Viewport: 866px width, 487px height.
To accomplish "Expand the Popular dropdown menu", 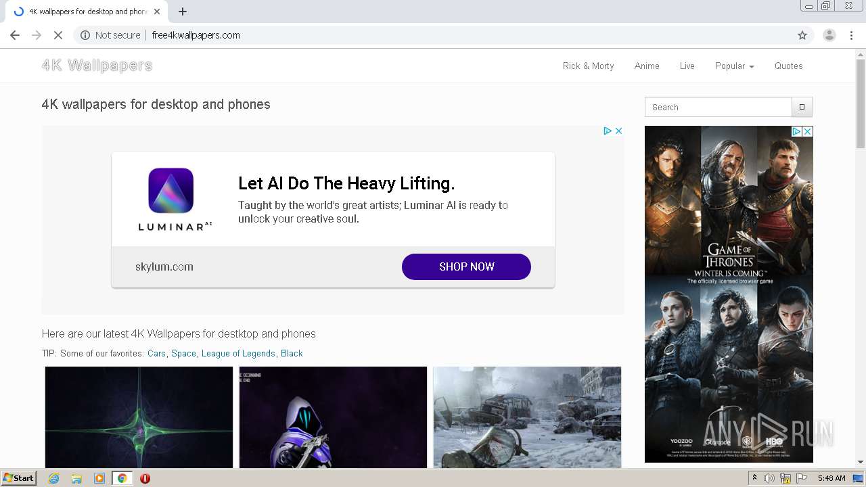I will (735, 66).
